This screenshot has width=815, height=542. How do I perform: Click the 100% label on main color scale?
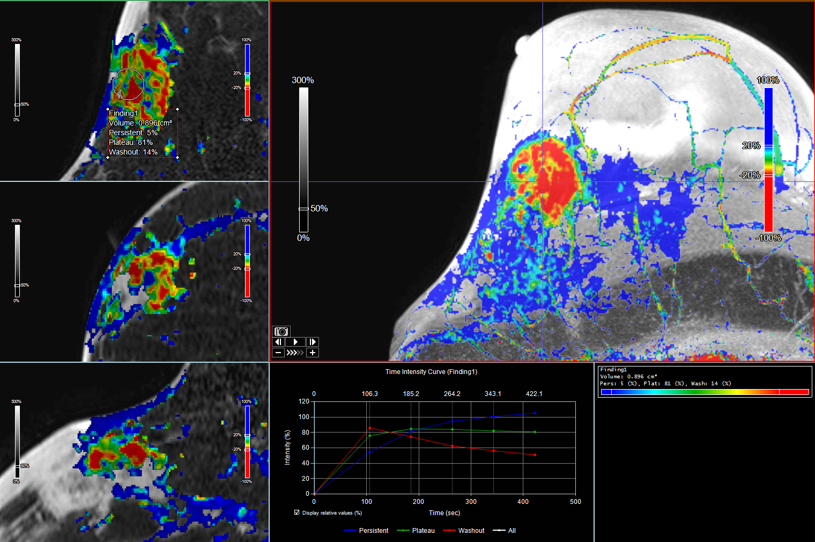coord(768,80)
